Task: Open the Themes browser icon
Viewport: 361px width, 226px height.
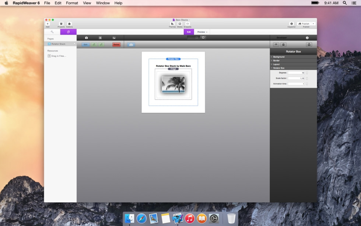Action: (x=172, y=24)
